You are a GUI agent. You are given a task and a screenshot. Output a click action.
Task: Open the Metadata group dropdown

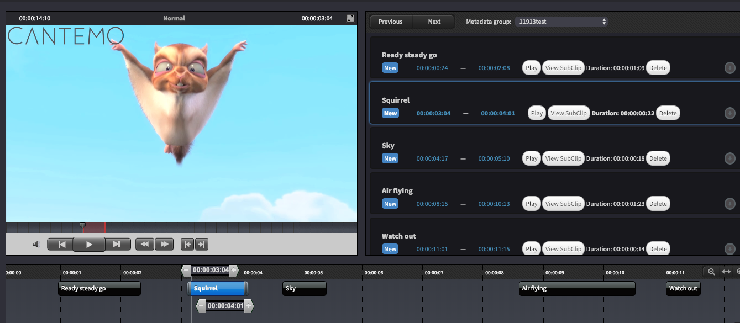click(561, 22)
